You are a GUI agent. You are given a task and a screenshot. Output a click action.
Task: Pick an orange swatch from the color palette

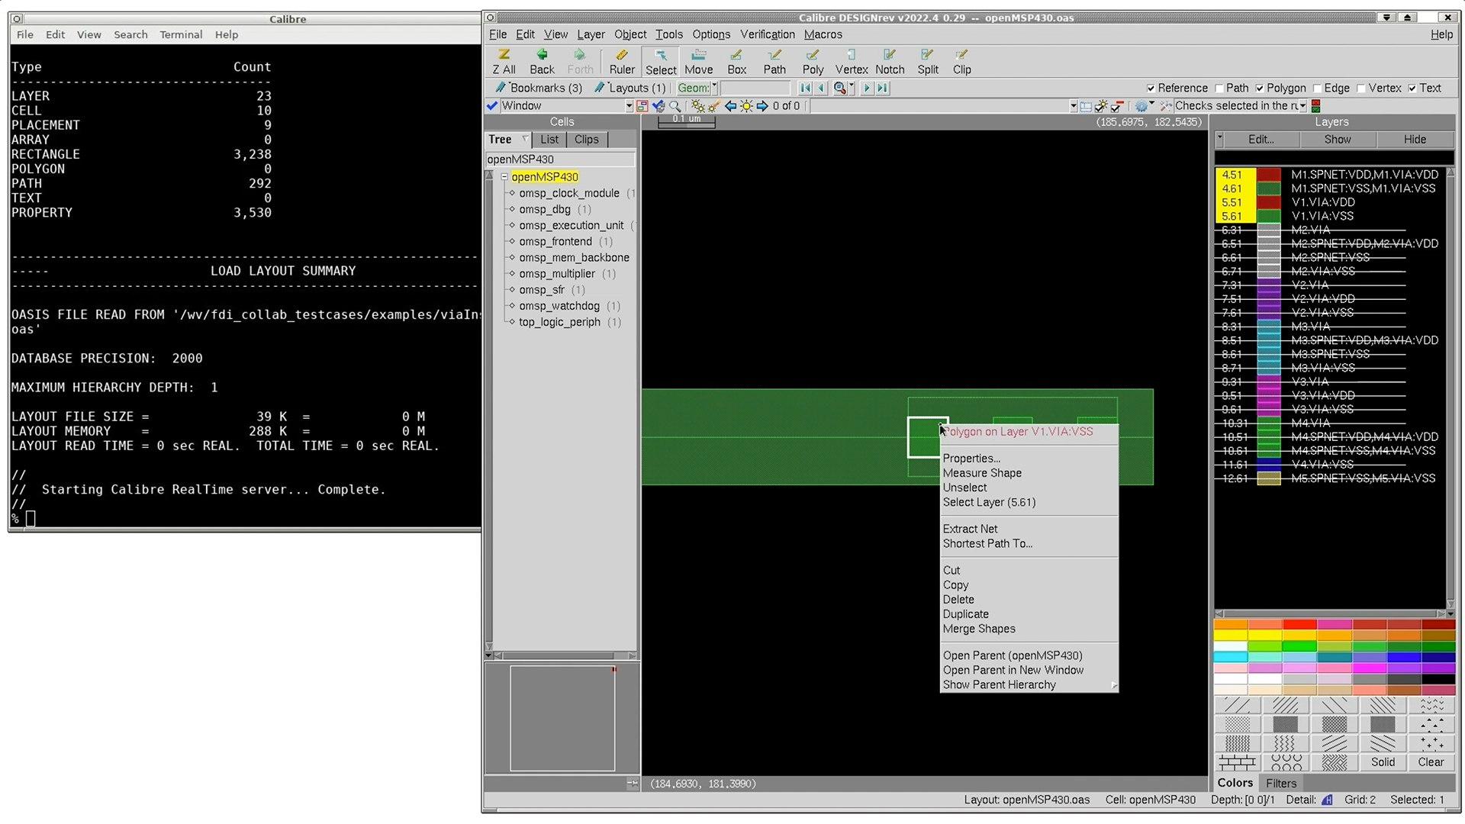click(1232, 623)
